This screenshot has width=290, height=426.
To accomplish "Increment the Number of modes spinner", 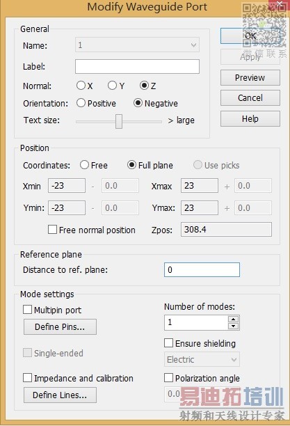I will [233, 319].
